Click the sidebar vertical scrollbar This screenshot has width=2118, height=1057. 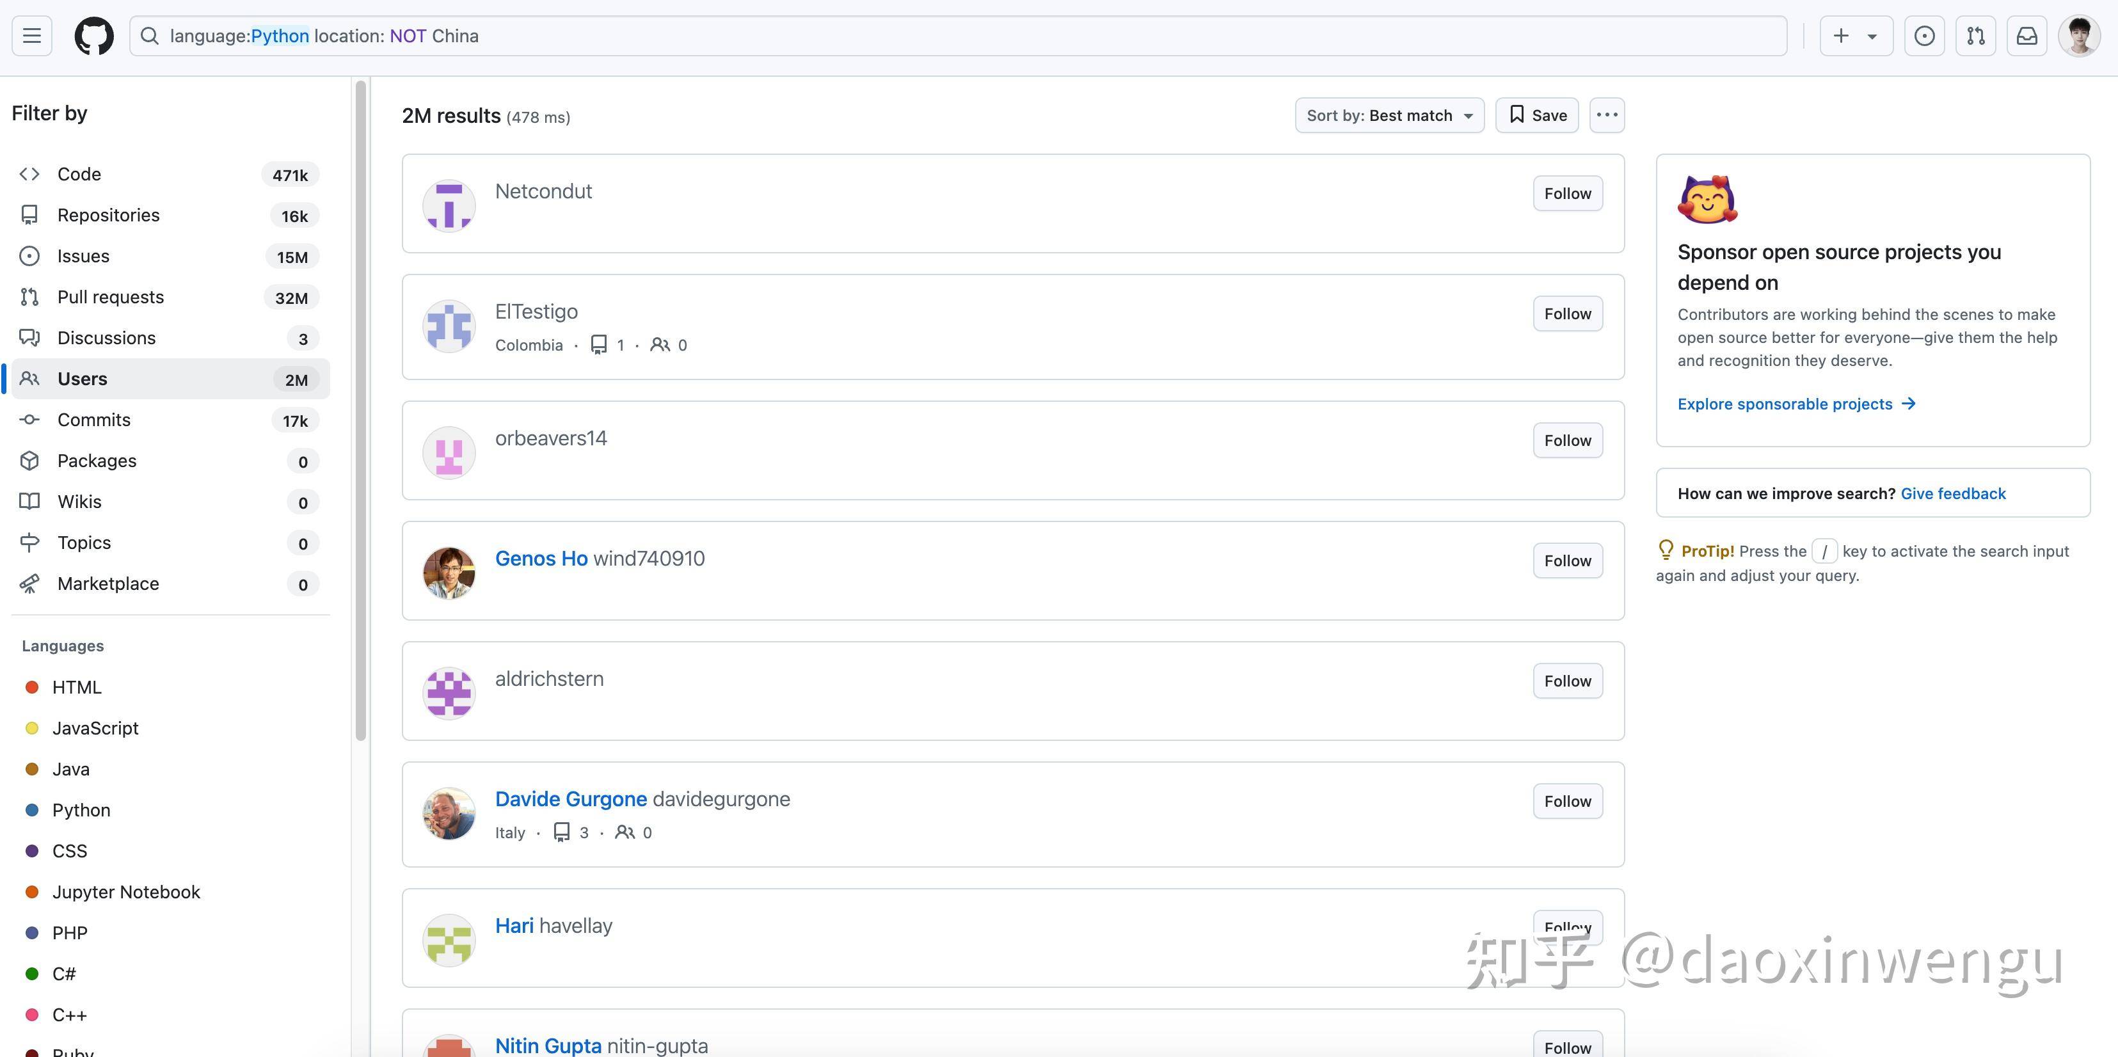click(360, 411)
